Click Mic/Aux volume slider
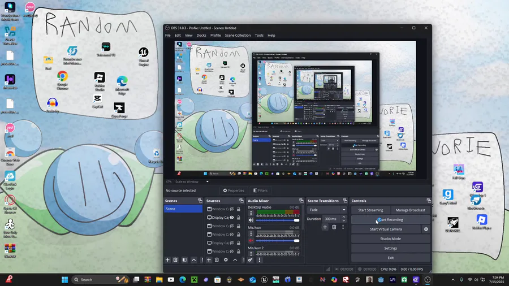Viewport: 509px width, 286px height. tap(278, 241)
